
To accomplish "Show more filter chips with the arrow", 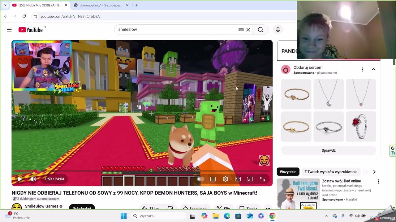I will (x=374, y=172).
